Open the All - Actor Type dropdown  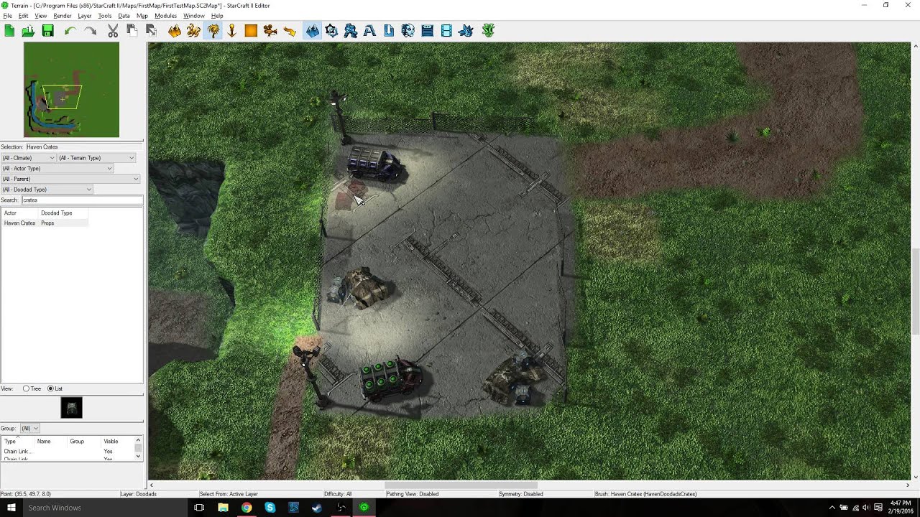(57, 168)
